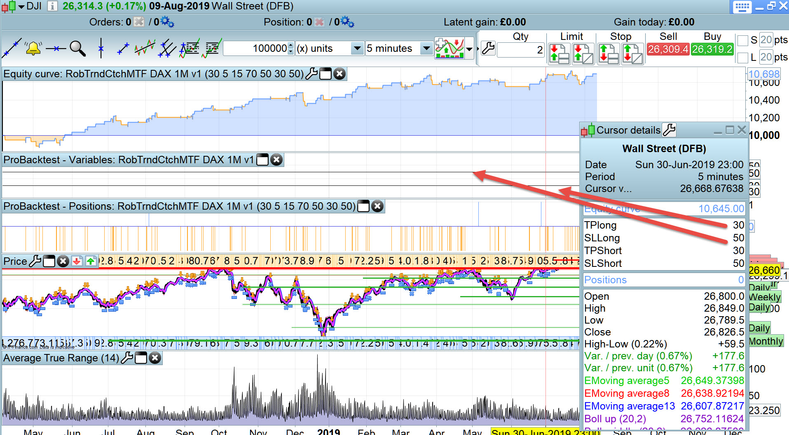Image resolution: width=789 pixels, height=435 pixels.
Task: Enable the S stop checkbox
Action: [x=742, y=40]
